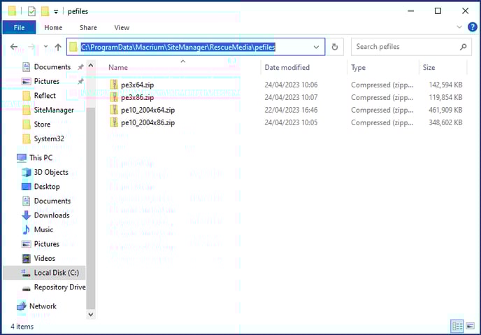Open the Share ribbon tab

pyautogui.click(x=88, y=27)
